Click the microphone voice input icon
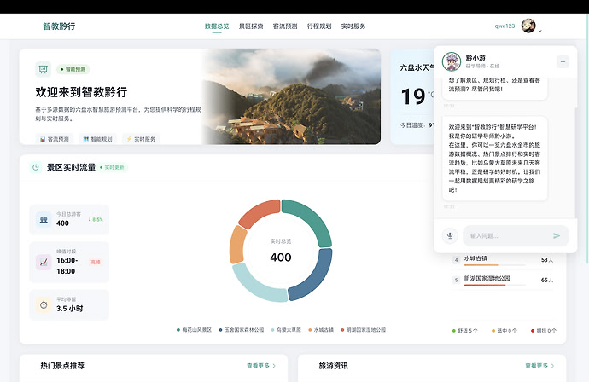 coord(450,235)
